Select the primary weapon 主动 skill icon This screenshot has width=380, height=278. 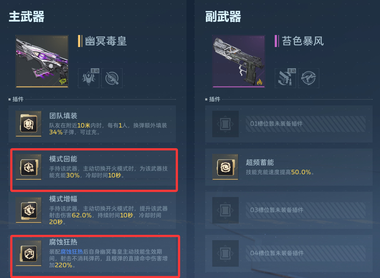[x=89, y=78]
